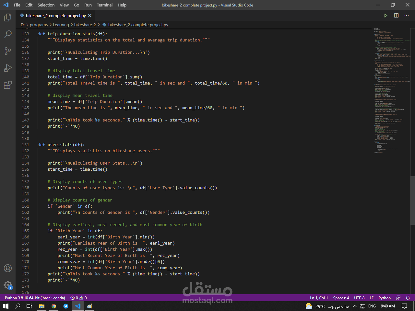The width and height of the screenshot is (415, 311).
Task: Open the Accounts menu icon
Action: [8, 268]
